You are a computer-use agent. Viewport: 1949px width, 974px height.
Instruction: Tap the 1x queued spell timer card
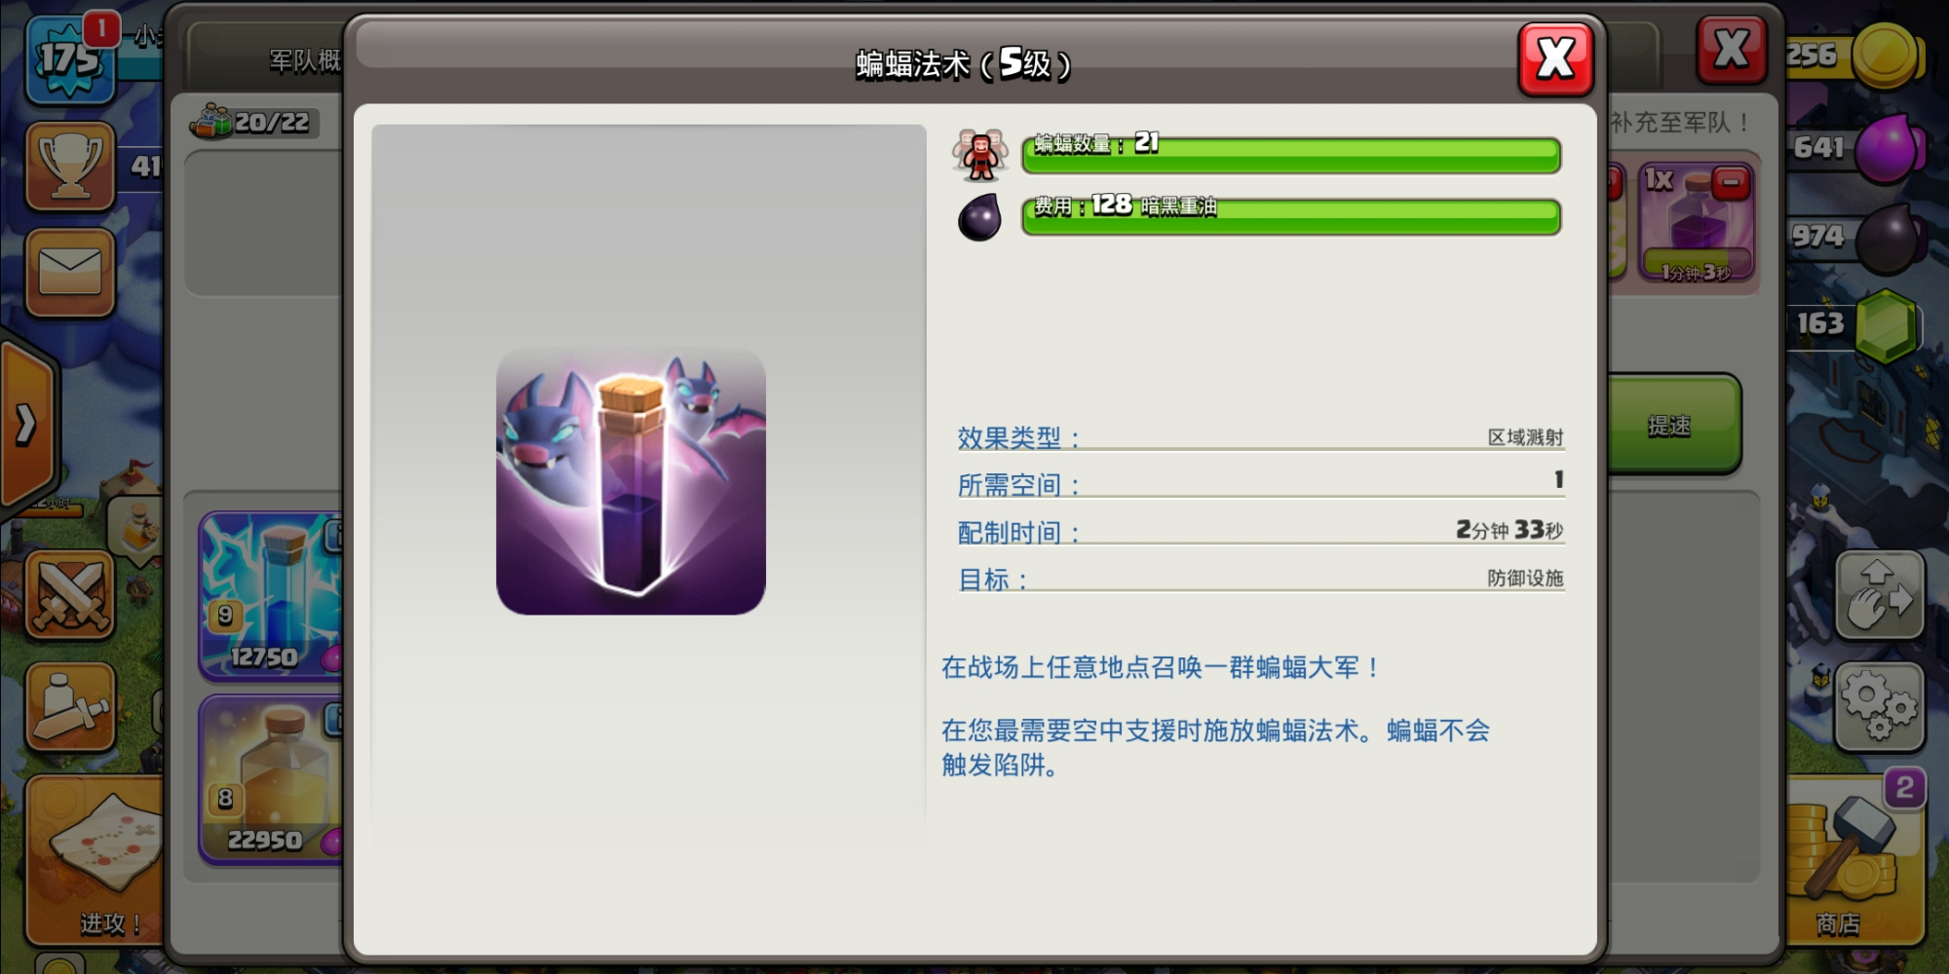(x=1696, y=224)
